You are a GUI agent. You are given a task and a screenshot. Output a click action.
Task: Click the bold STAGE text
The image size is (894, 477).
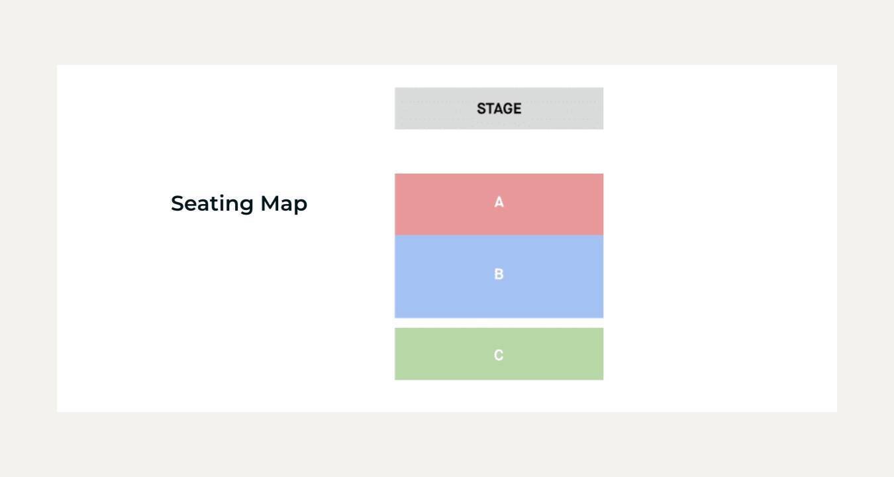click(x=499, y=108)
